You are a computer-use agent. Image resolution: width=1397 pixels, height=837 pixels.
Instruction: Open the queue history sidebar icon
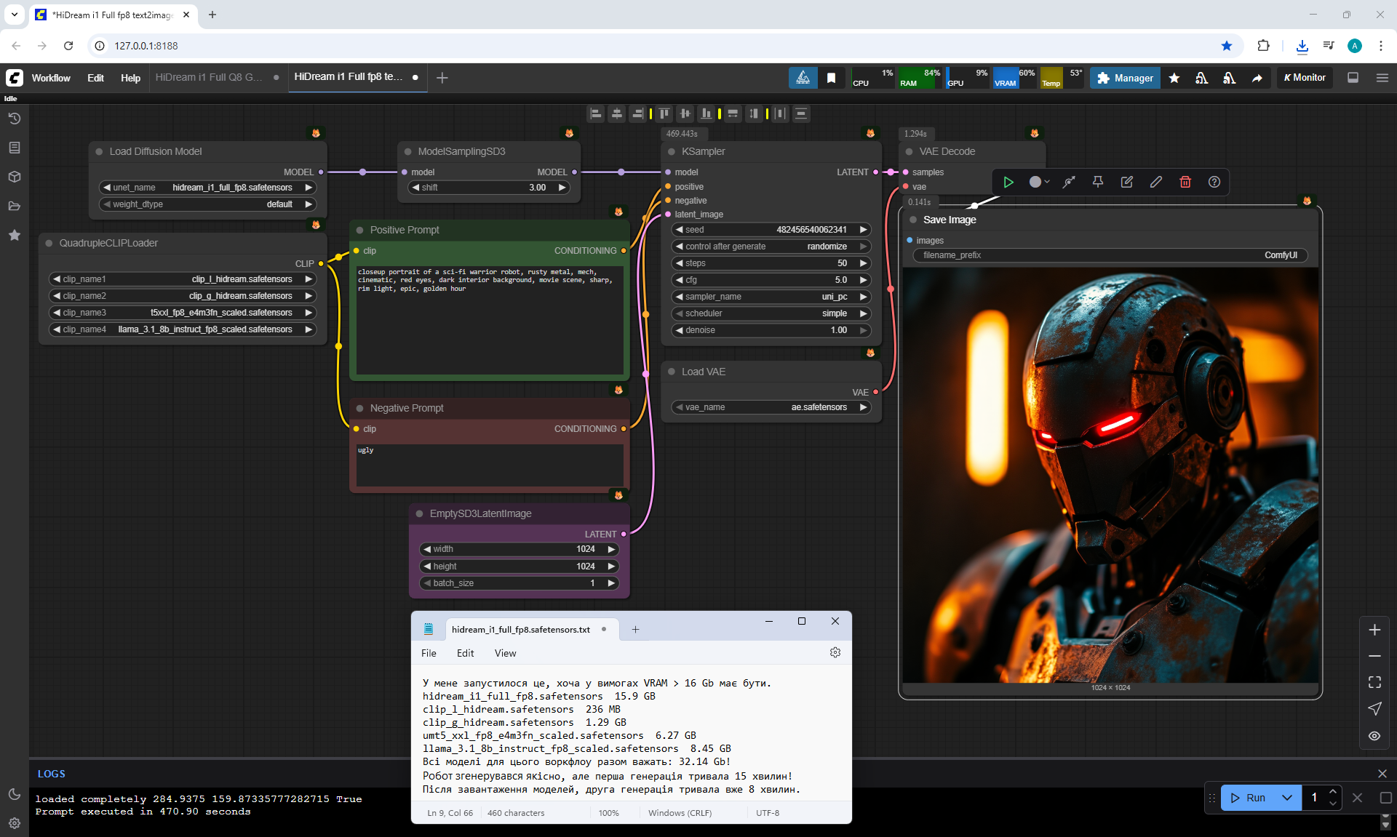pos(14,119)
